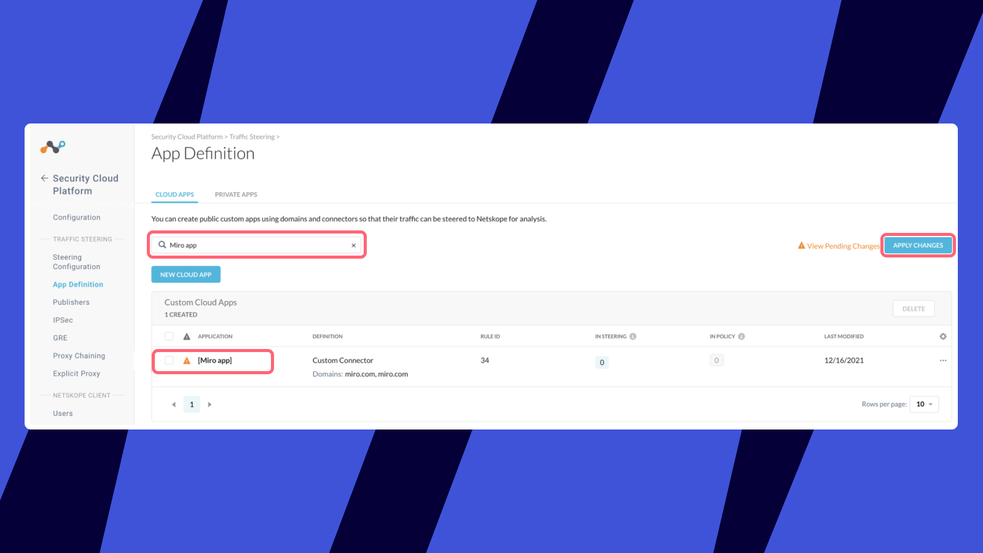Switch to the Private Apps tab
Image resolution: width=983 pixels, height=553 pixels.
click(x=236, y=194)
